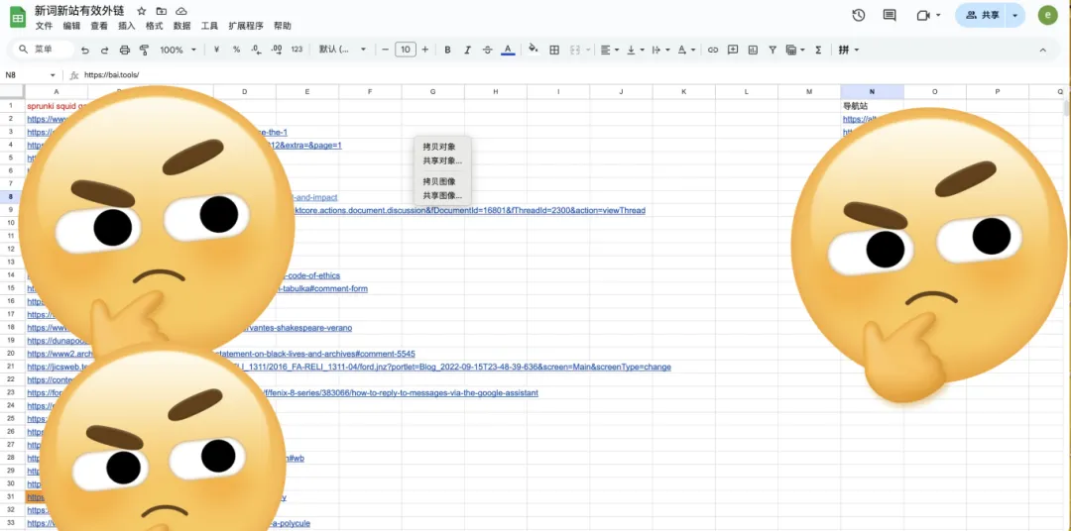1071x531 pixels.
Task: Decrease the font size with minus
Action: point(385,50)
